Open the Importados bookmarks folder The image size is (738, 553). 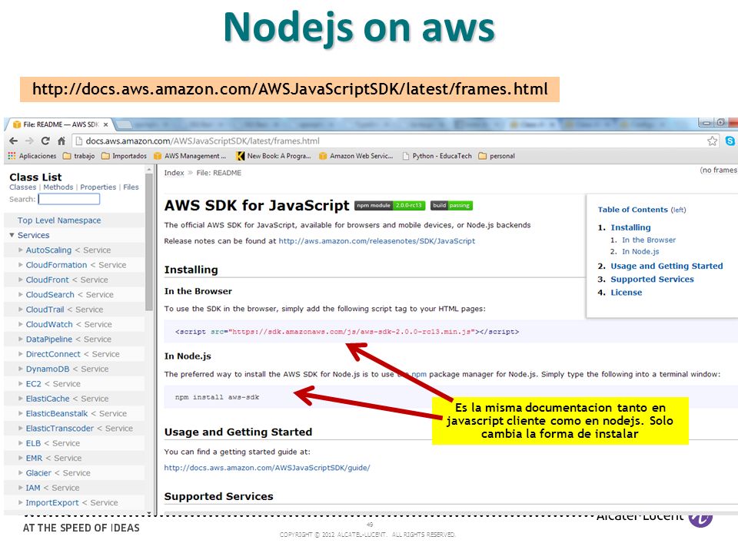[x=124, y=156]
